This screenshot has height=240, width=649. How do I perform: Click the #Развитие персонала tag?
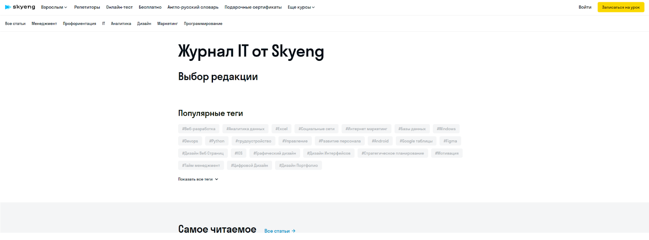(340, 141)
